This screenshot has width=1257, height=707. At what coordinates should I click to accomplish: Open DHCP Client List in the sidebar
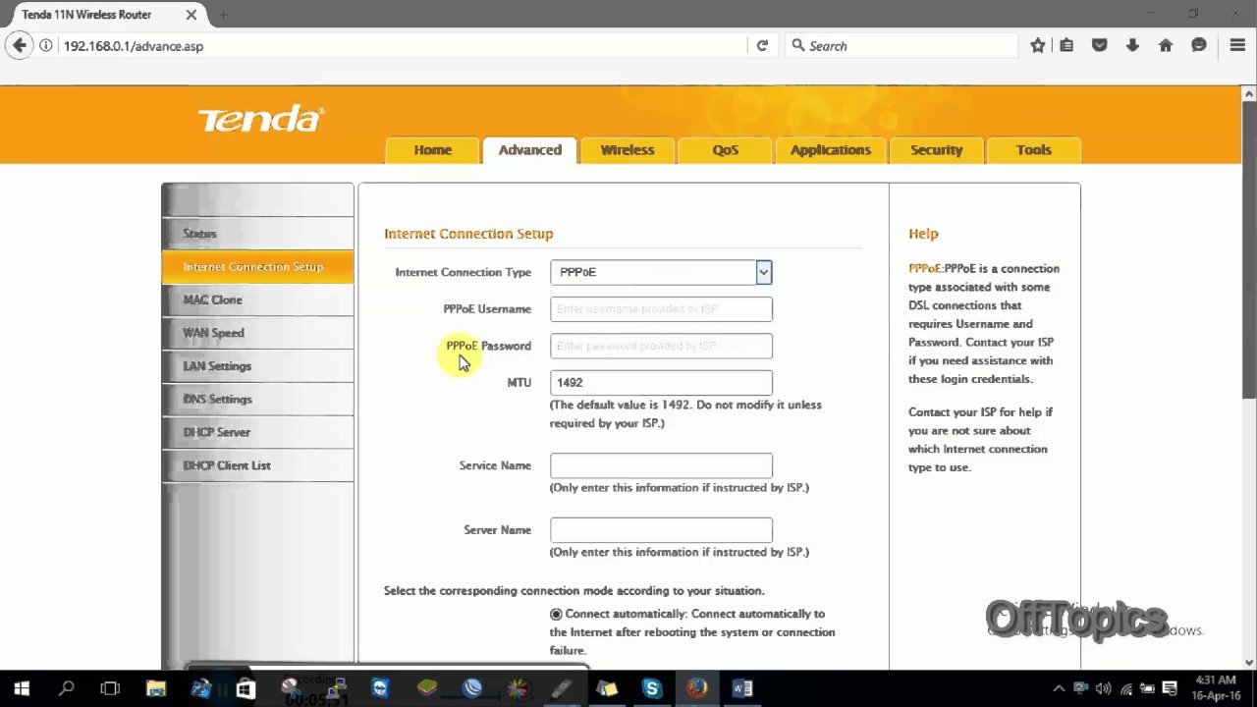tap(257, 465)
